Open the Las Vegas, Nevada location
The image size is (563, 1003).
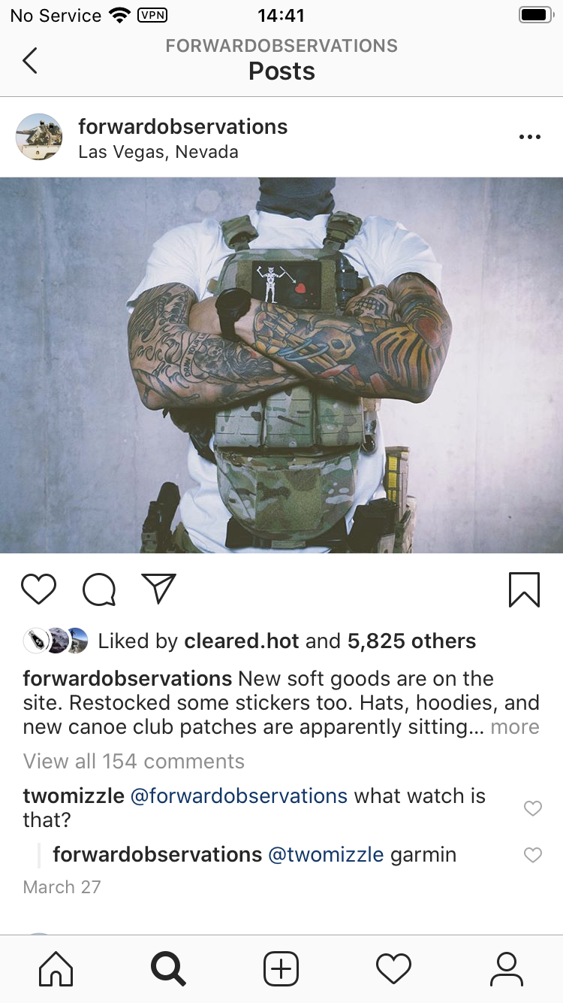158,152
